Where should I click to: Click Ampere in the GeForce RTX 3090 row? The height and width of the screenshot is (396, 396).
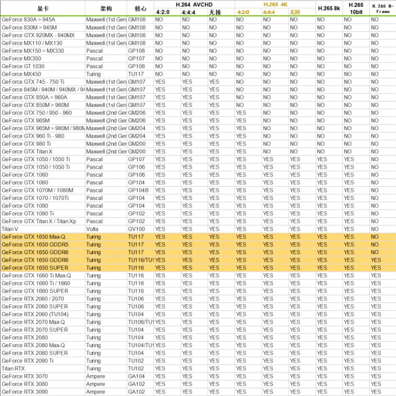95,391
